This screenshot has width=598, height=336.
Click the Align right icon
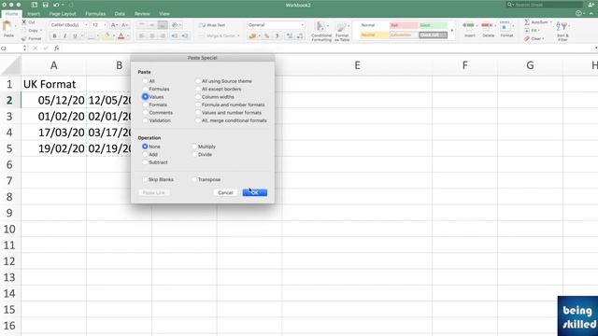click(163, 35)
